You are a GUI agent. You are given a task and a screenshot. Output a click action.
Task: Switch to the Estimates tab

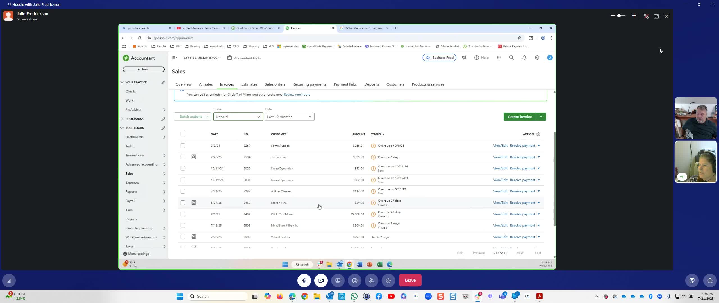click(249, 84)
